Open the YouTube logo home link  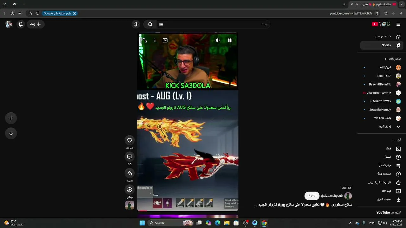click(x=381, y=24)
